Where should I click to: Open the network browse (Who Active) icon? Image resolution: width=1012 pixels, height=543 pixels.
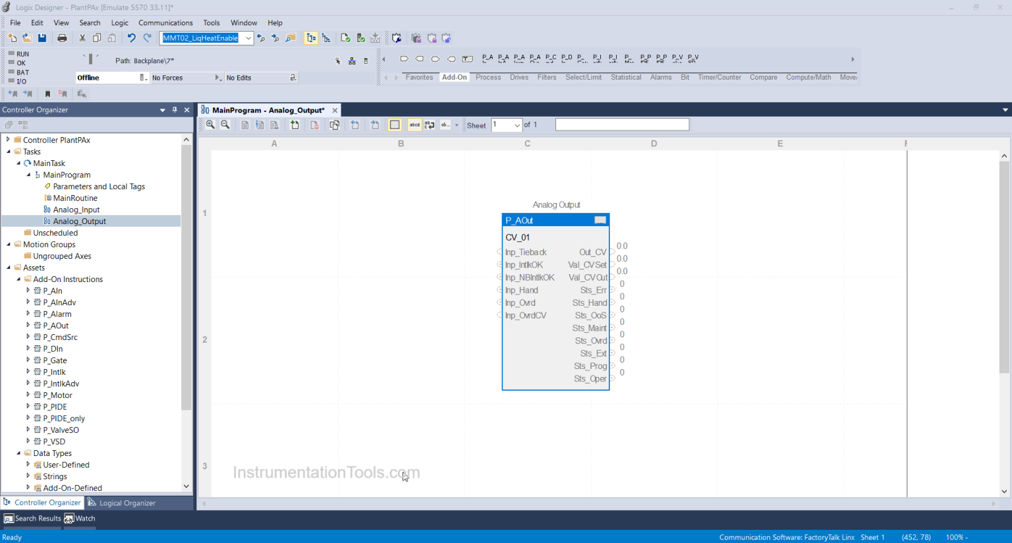click(352, 61)
